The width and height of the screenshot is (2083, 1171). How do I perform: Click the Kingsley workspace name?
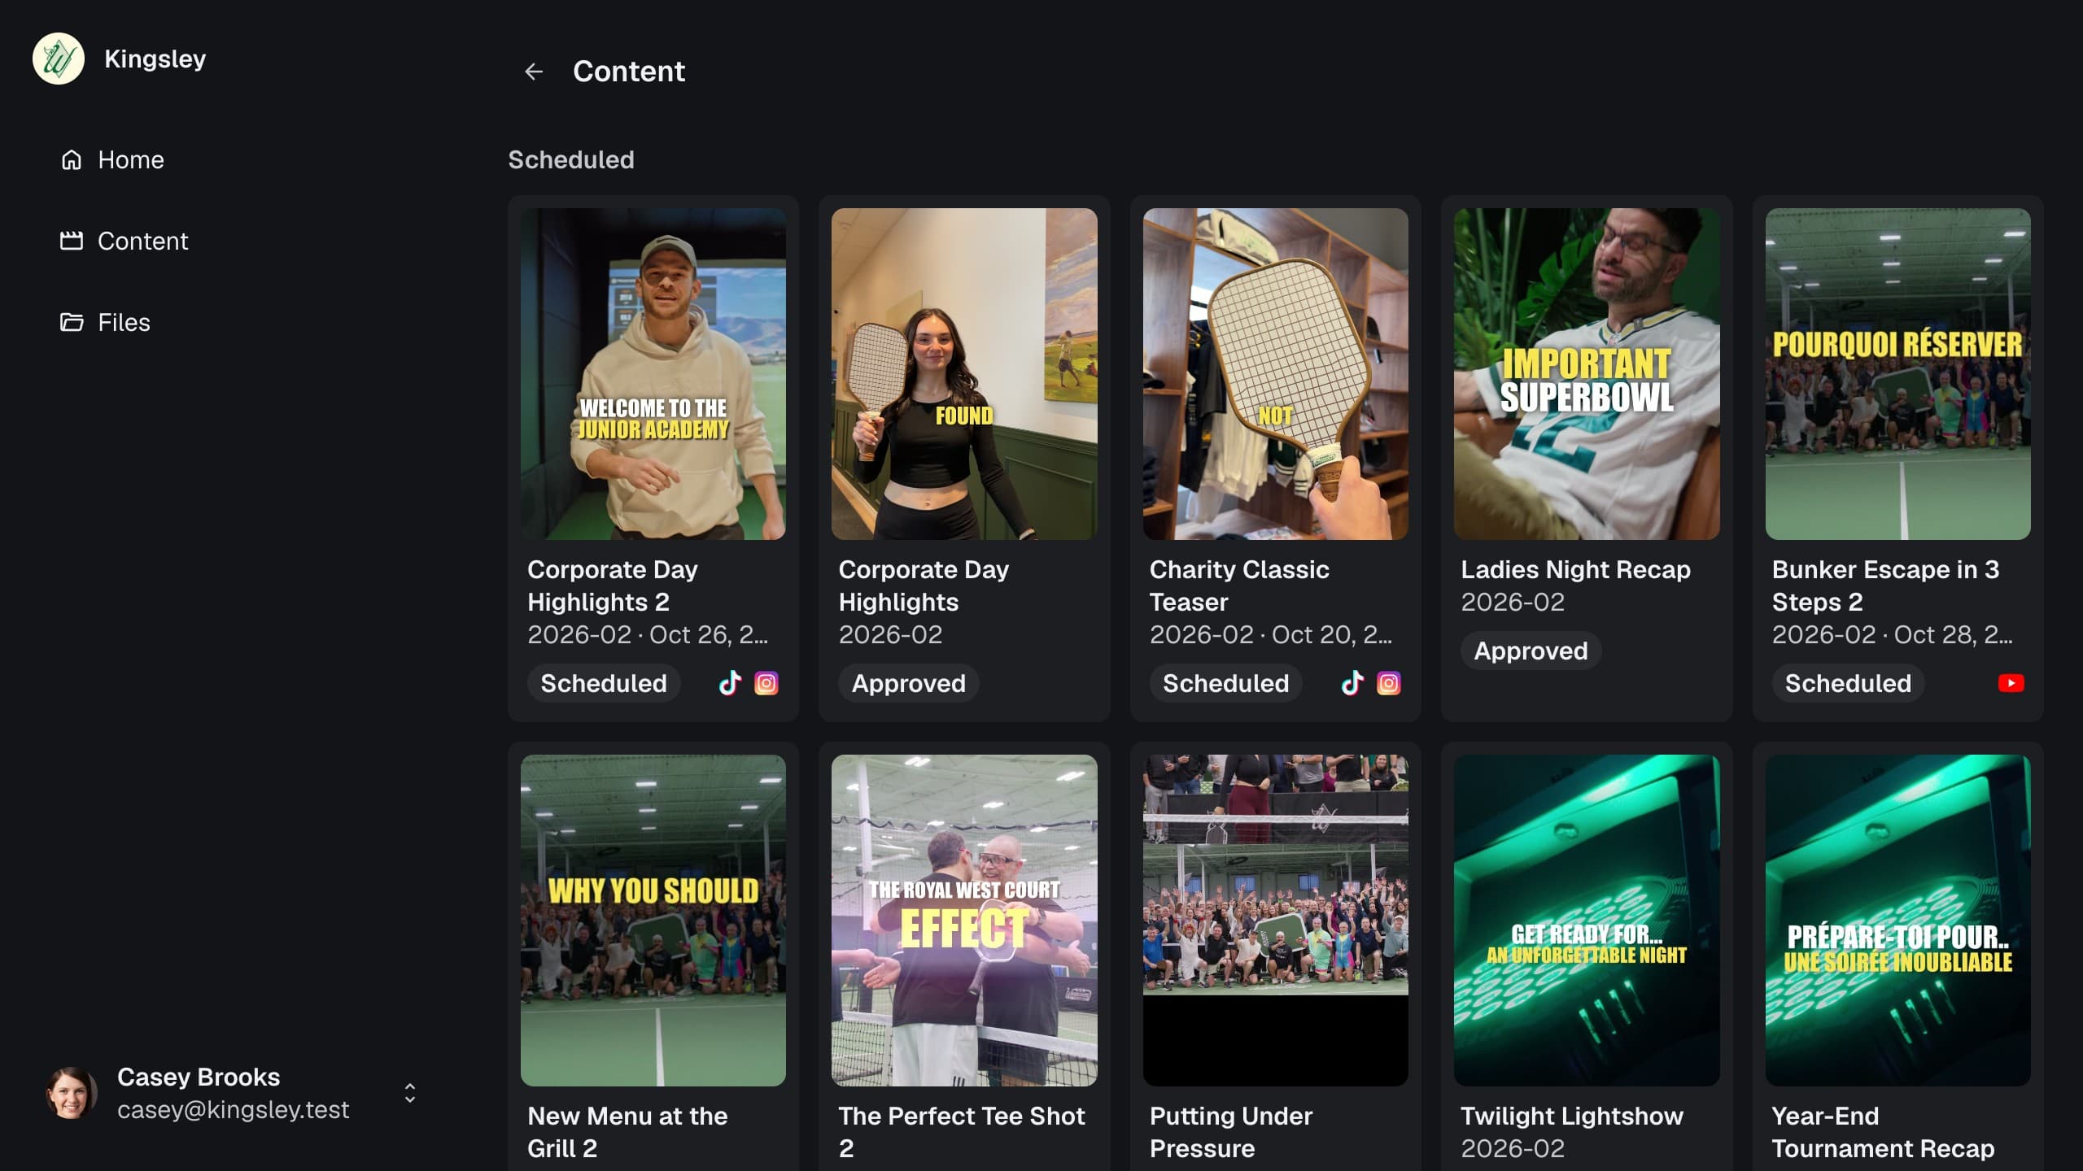(x=155, y=59)
